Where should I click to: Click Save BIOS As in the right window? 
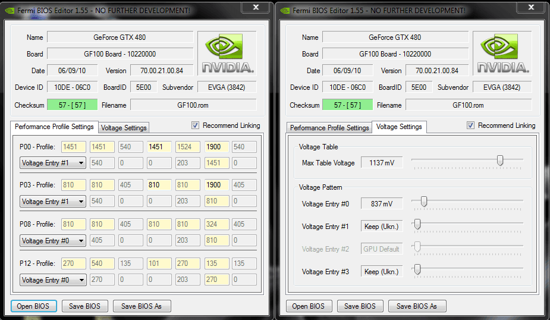pyautogui.click(x=417, y=306)
